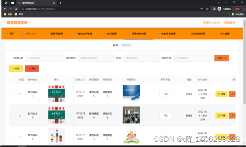Viewport: 246px width, 147px height.
Task: Open 详情 for row 2
Action: 222,116
